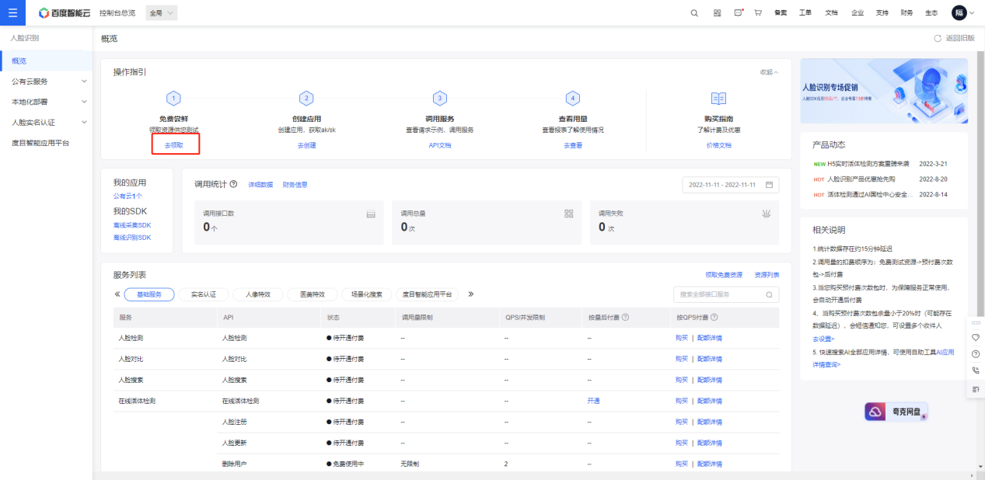Click the 去查看 link
This screenshot has width=985, height=480.
coord(573,145)
